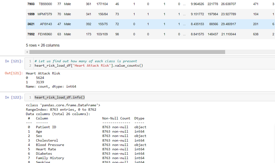Click 'Name: count, dtype: int64' output line
Screen dimensions: 275x163
pos(51,87)
